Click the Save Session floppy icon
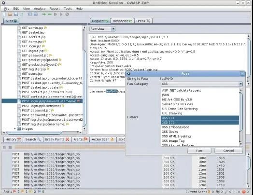Image resolution: width=253 pixels, height=195 pixels. [16, 14]
